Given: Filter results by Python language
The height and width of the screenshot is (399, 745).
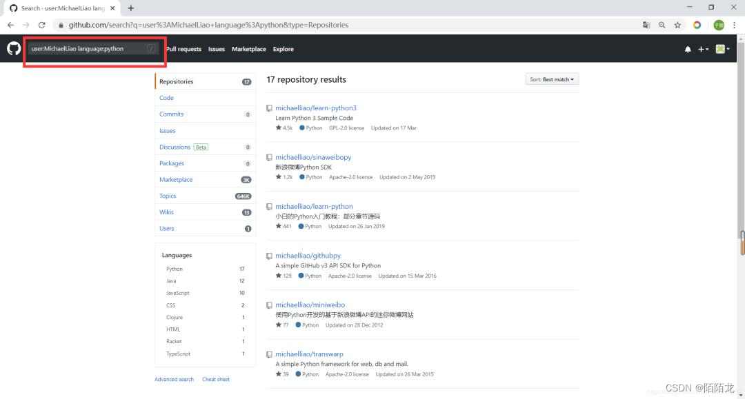Looking at the screenshot, I should pyautogui.click(x=206, y=269).
